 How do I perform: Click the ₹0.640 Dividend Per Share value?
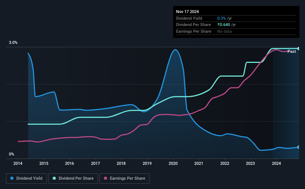click(224, 25)
